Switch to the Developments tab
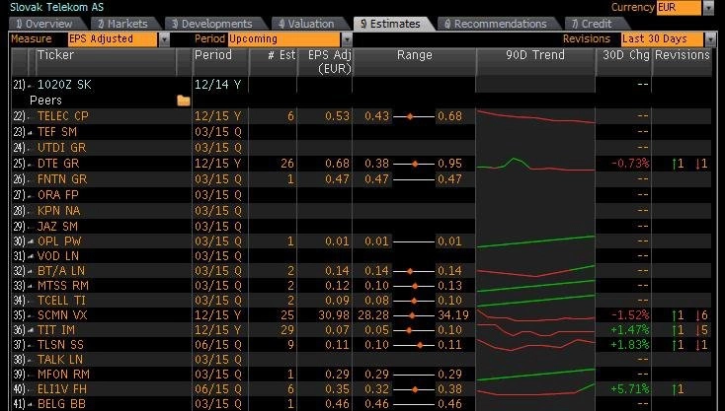The image size is (725, 411). 212,24
